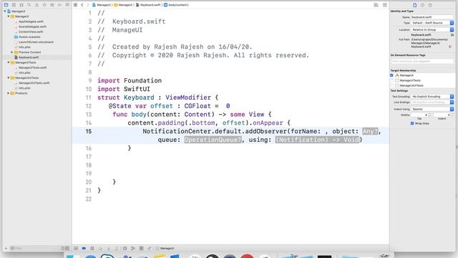458x258 pixels.
Task: Click the Keyboard.swift item in the breadcrumb
Action: click(x=148, y=5)
